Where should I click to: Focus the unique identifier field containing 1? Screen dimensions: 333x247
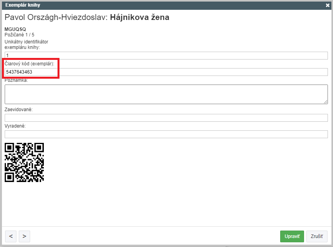click(x=166, y=56)
